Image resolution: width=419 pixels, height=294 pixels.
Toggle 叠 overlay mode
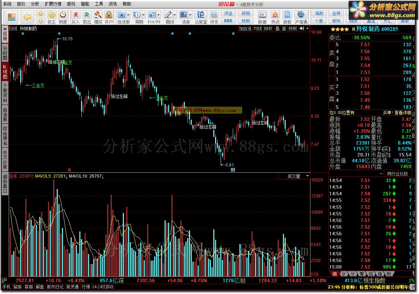point(277,28)
